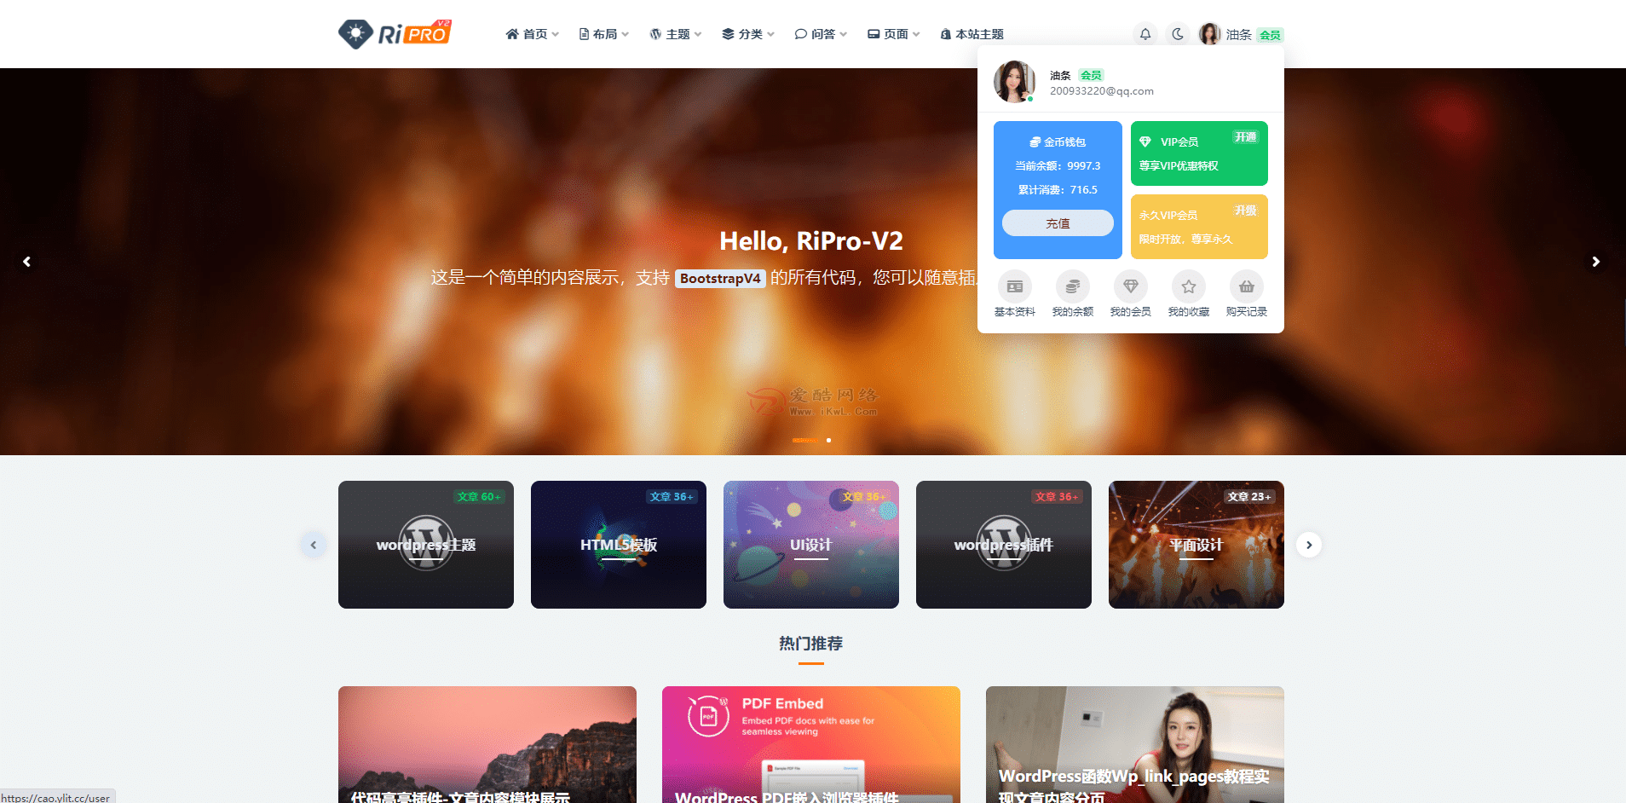
Task: Open the 问答 dropdown
Action: click(x=820, y=34)
